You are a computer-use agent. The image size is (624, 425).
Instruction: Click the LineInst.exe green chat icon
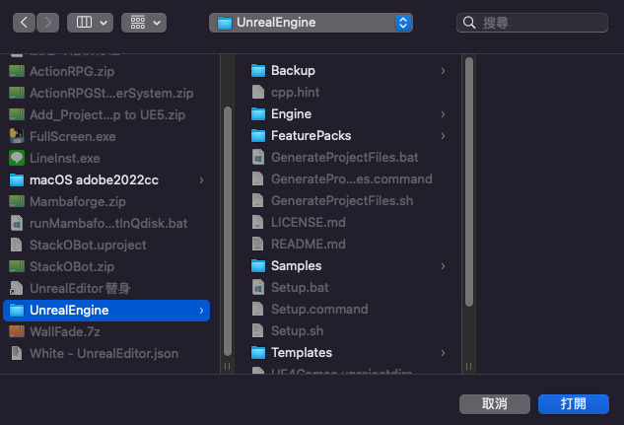click(17, 159)
